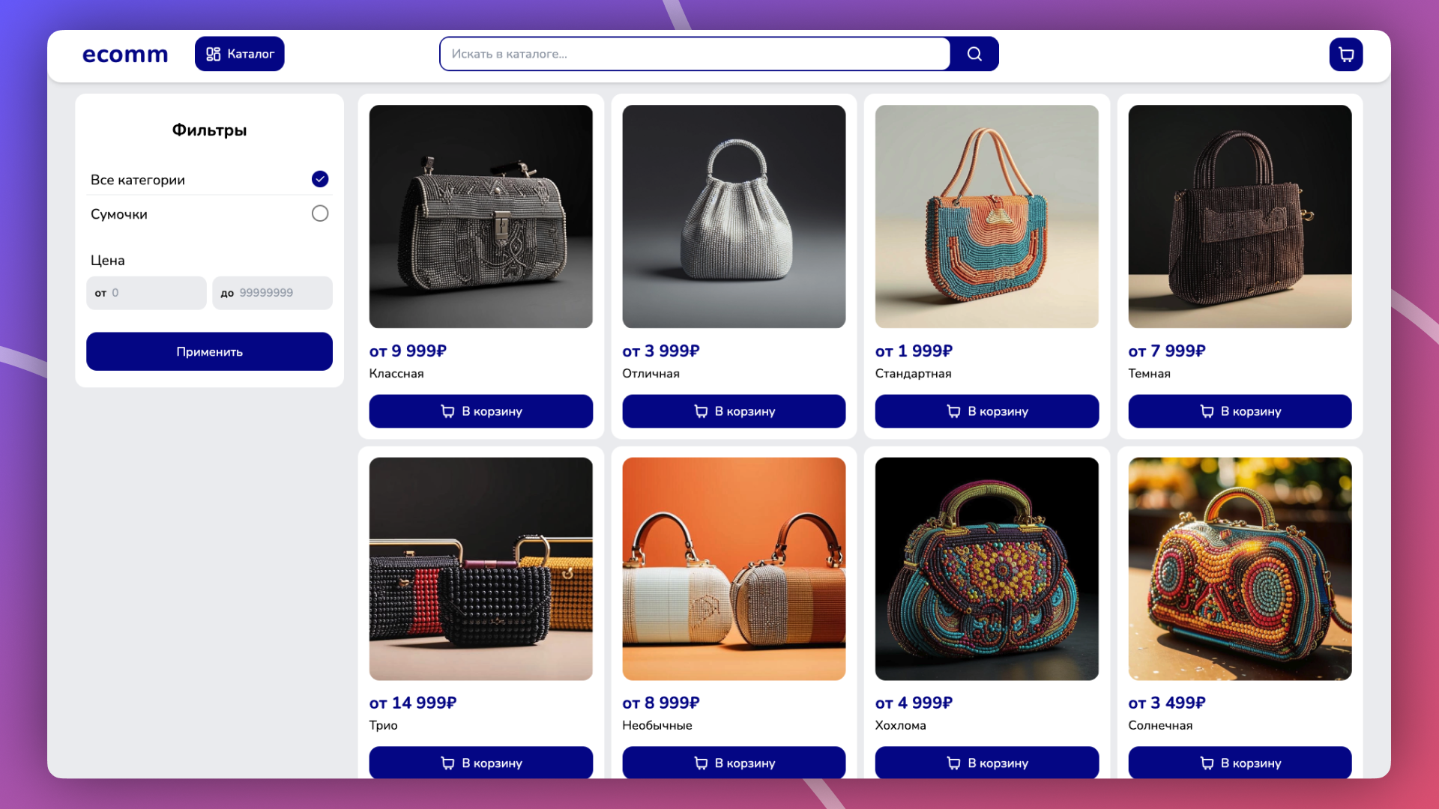Click the catalog search input field
Screen dimensions: 1439x809
tap(695, 54)
